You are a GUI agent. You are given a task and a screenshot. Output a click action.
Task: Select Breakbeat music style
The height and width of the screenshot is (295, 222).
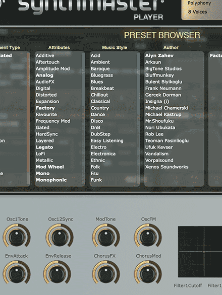(x=102, y=89)
